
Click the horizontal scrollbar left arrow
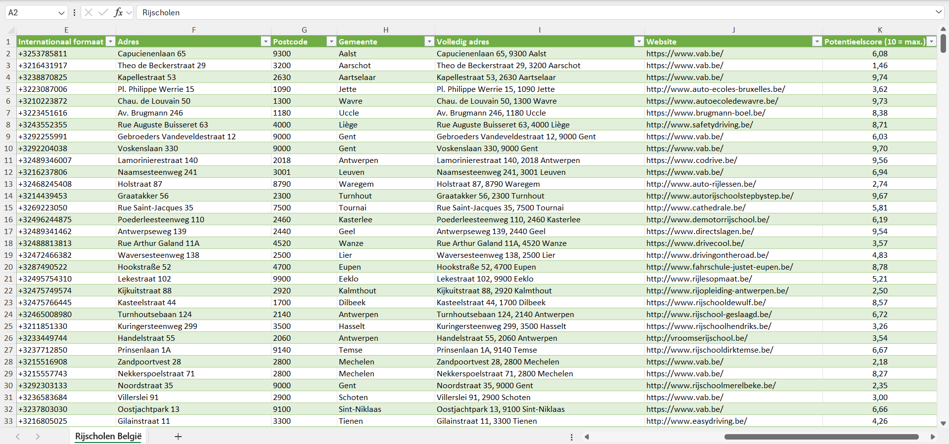pyautogui.click(x=587, y=437)
